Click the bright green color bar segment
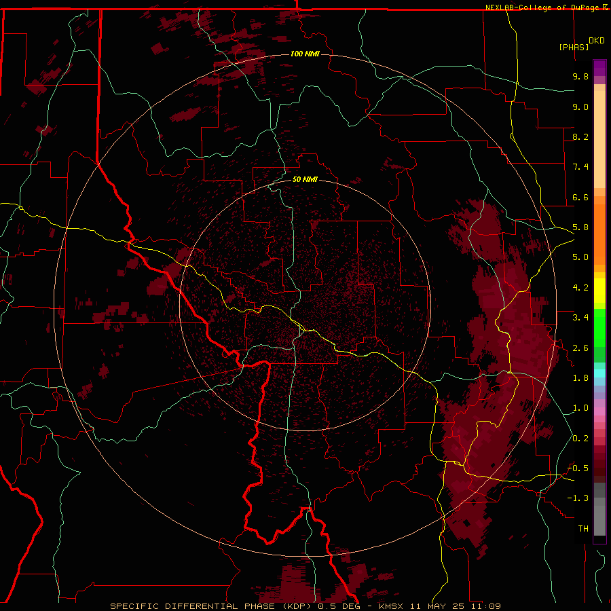 click(x=599, y=328)
